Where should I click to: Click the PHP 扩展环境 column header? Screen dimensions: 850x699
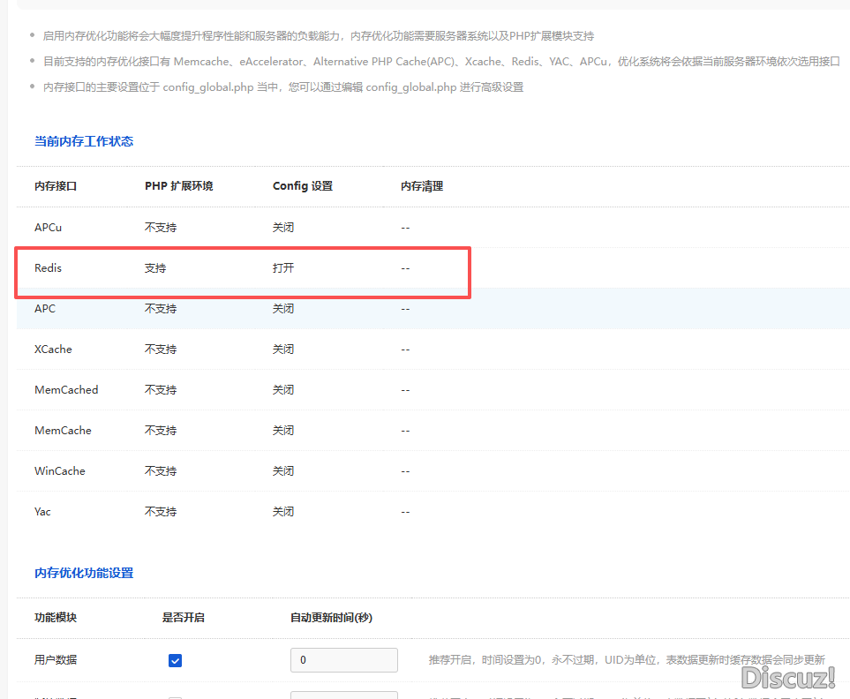179,186
